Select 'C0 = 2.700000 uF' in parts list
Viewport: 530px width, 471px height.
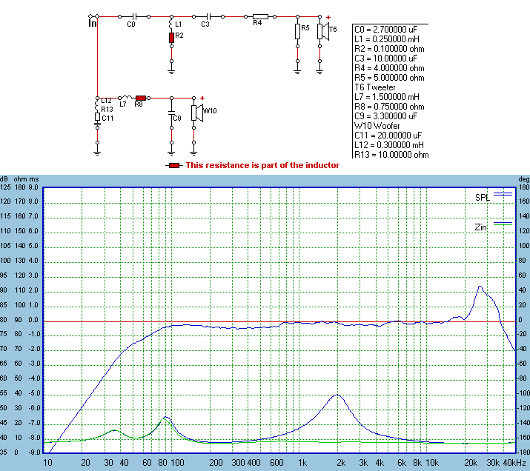(391, 30)
